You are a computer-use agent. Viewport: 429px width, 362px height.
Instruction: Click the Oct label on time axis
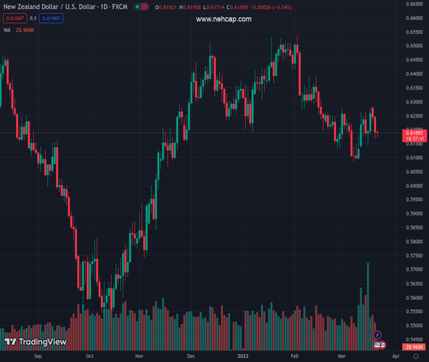point(89,357)
